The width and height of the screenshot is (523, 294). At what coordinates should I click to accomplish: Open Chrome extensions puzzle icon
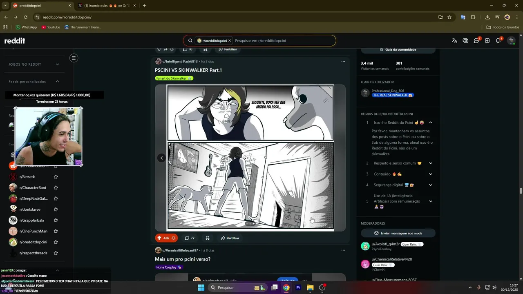473,17
